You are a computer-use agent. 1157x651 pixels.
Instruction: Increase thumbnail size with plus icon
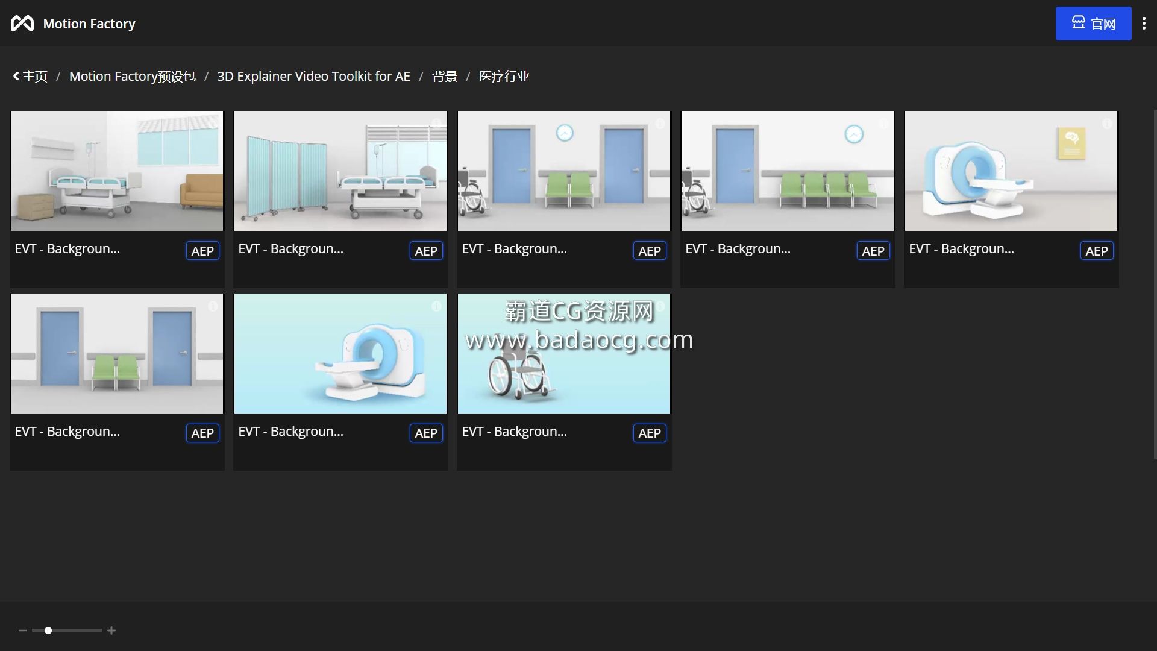click(x=111, y=631)
